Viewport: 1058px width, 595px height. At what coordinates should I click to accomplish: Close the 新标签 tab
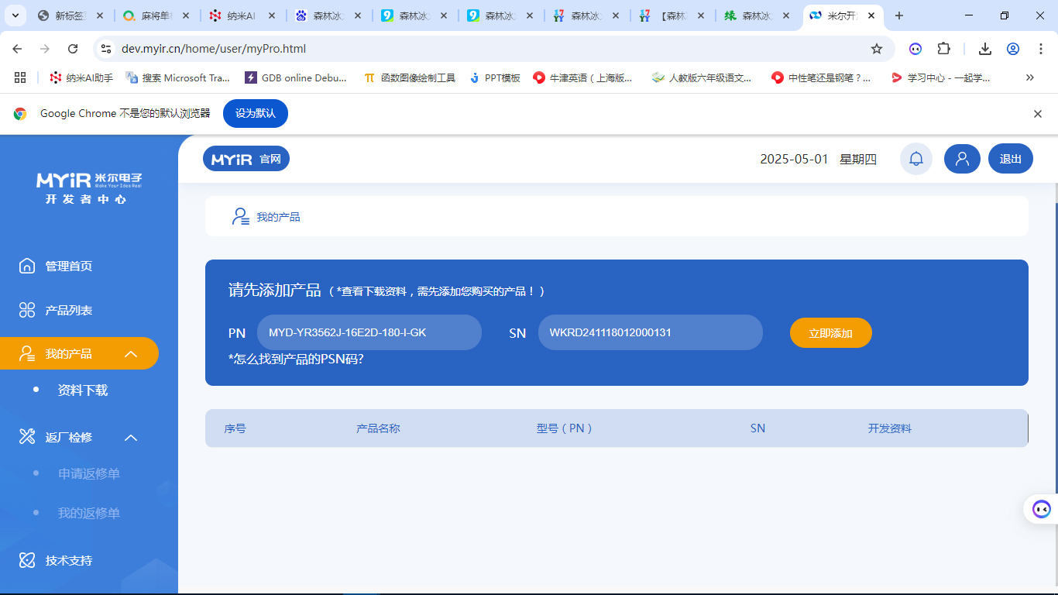(100, 15)
